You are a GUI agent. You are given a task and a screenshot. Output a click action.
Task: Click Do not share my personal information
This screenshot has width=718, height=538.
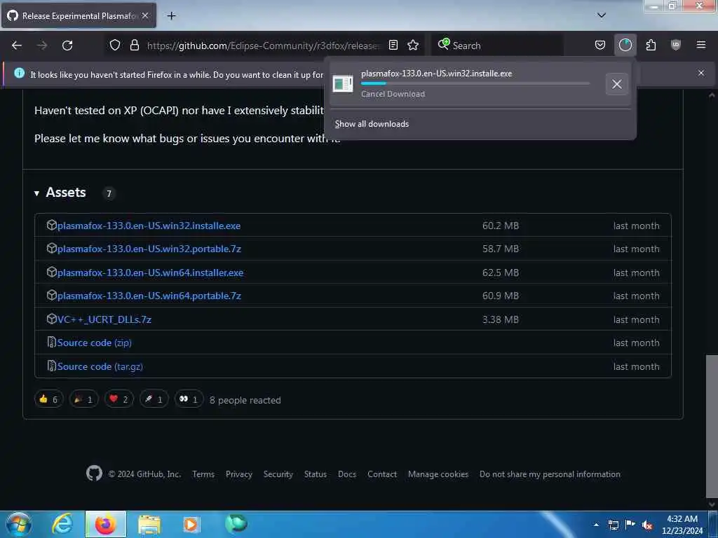[x=550, y=474]
